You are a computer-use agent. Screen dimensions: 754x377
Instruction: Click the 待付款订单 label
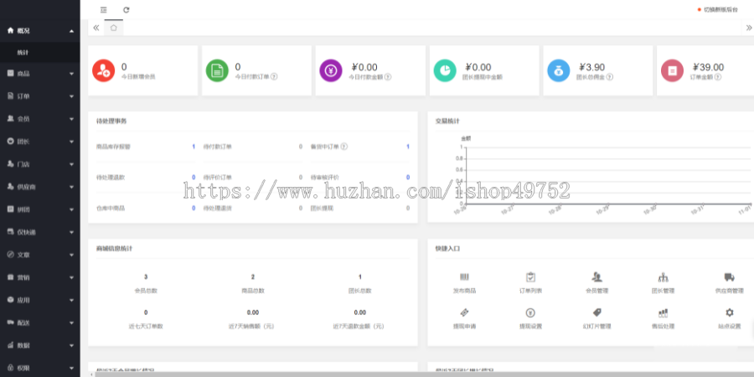point(217,147)
